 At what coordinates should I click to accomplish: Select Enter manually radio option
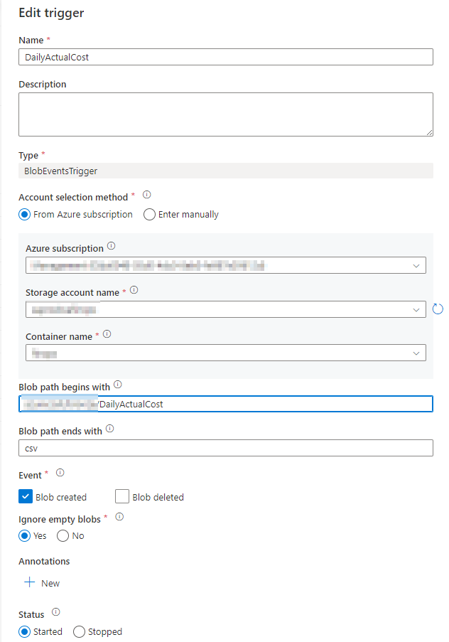[x=150, y=215]
